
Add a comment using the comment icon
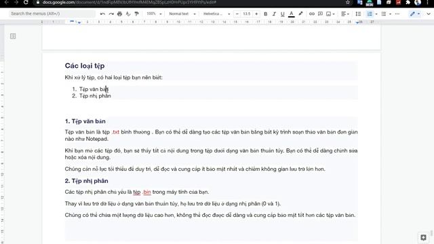320,14
